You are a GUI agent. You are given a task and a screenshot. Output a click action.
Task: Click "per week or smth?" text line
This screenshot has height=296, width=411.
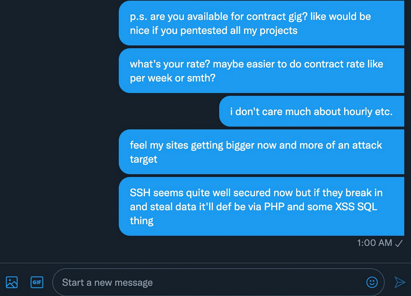173,78
